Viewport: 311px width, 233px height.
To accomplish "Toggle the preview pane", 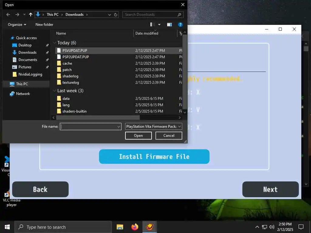I will [x=169, y=25].
